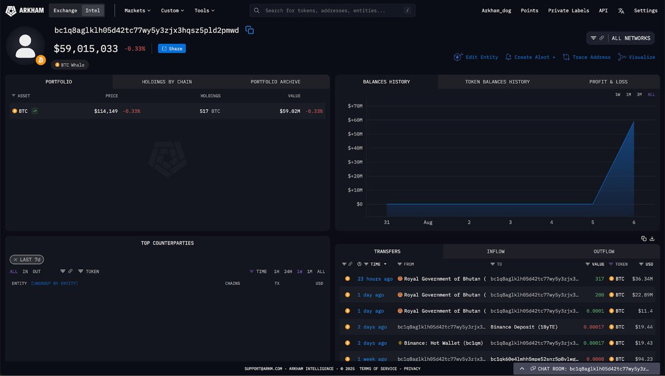The width and height of the screenshot is (665, 376).
Task: Download transfers data with the download icon
Action: (652, 239)
